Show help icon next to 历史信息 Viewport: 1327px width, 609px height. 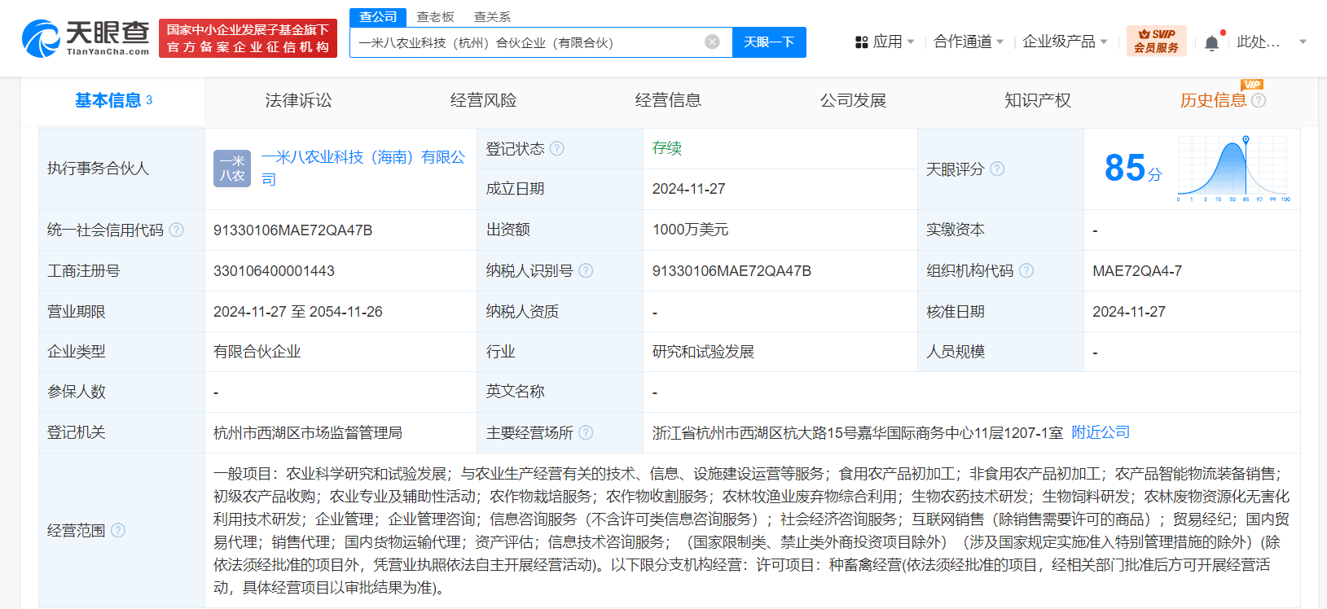[x=1259, y=100]
